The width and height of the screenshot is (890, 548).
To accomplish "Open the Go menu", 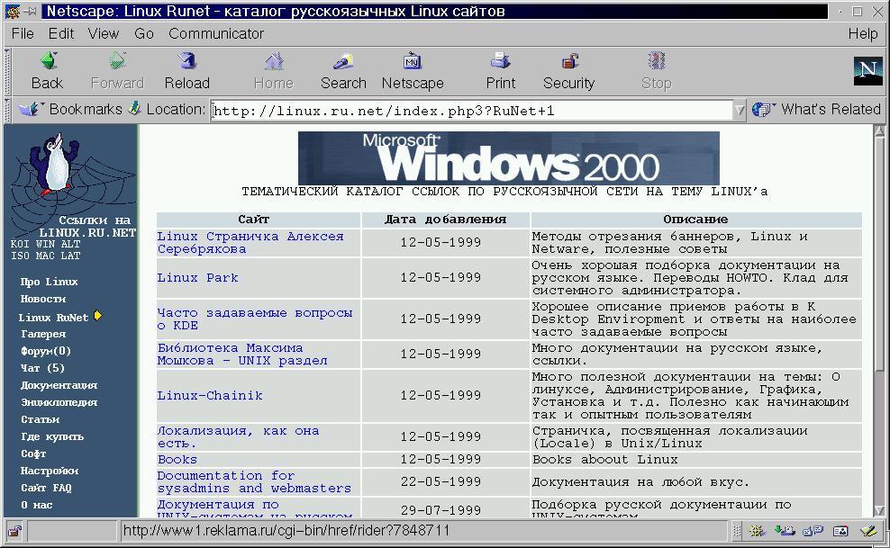I will [144, 33].
